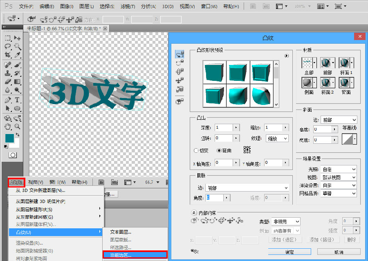Open the 类型 constraint type dropdown
This screenshot has height=261, width=368.
[x=286, y=221]
